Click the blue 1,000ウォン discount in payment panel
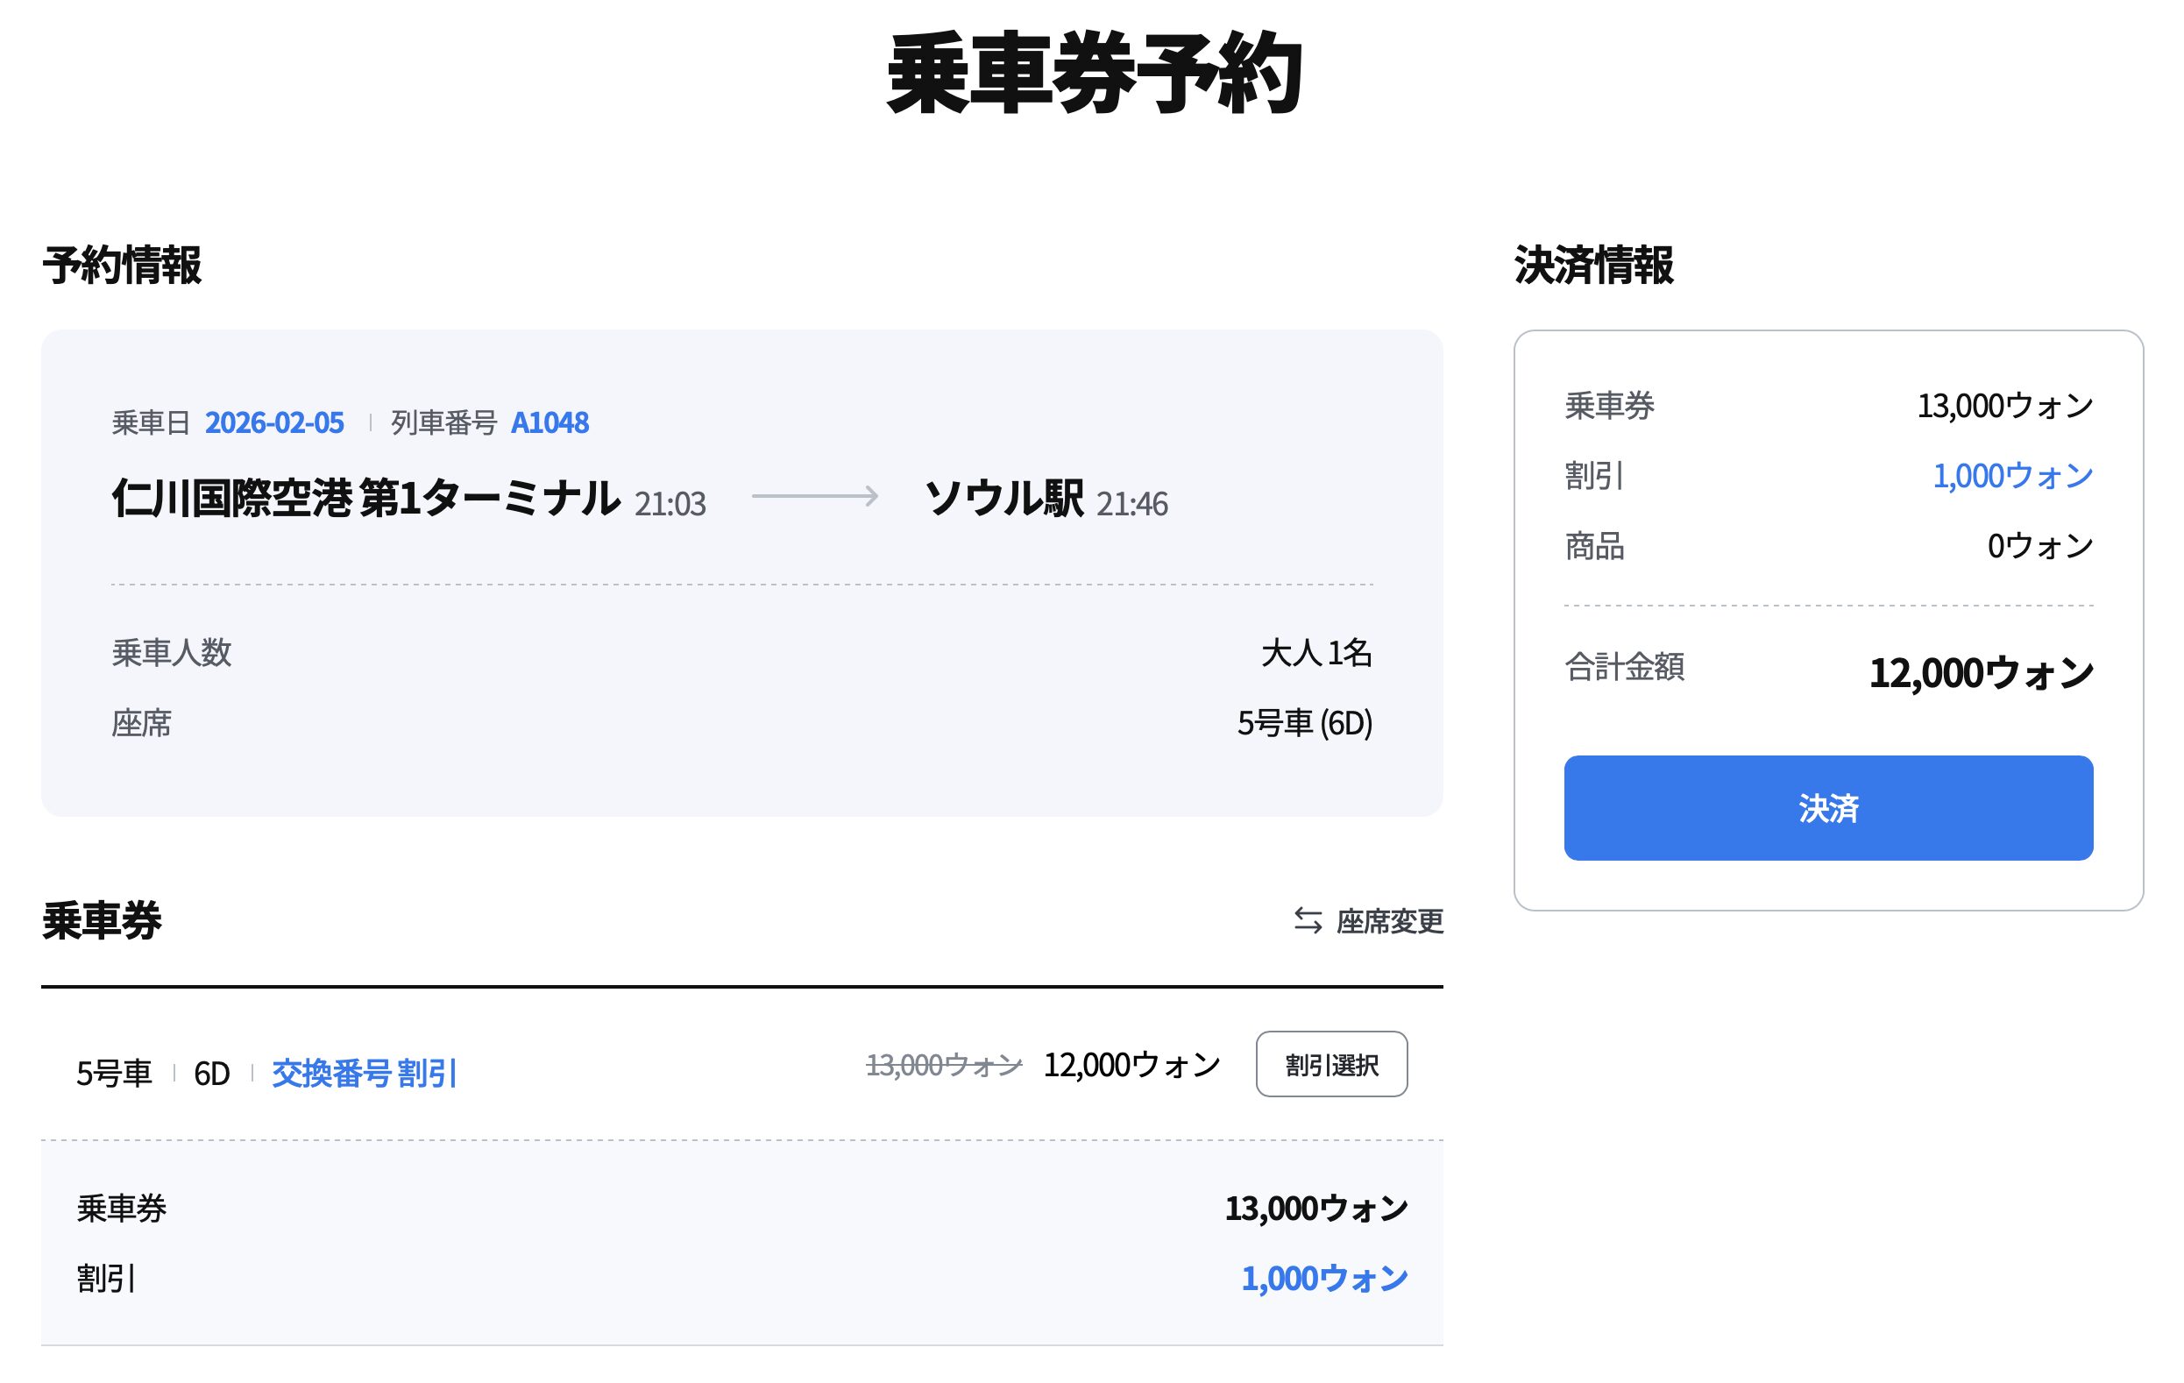The width and height of the screenshot is (2184, 1383). coord(2011,475)
